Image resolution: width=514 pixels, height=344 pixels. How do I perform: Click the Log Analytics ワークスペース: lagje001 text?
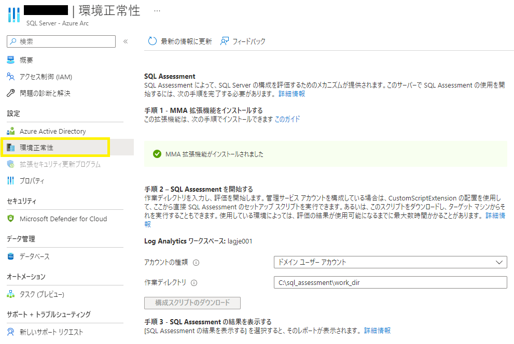point(198,241)
